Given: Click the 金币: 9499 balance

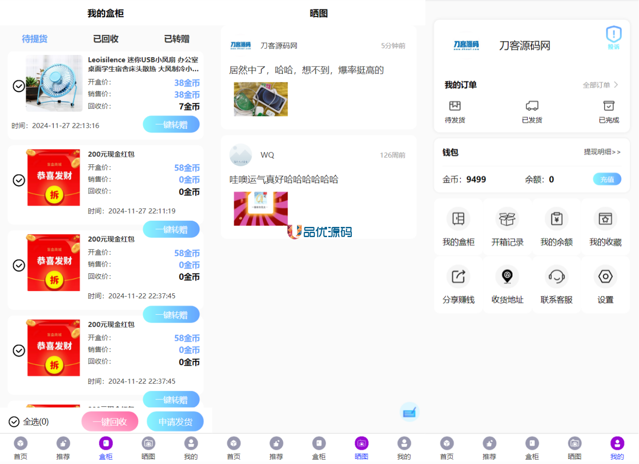Looking at the screenshot, I should tap(464, 179).
